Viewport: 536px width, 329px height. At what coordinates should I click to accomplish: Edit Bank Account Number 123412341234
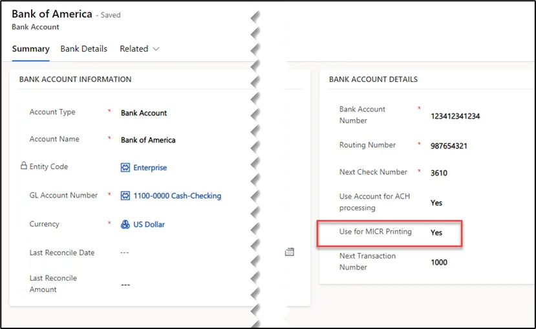click(x=455, y=116)
